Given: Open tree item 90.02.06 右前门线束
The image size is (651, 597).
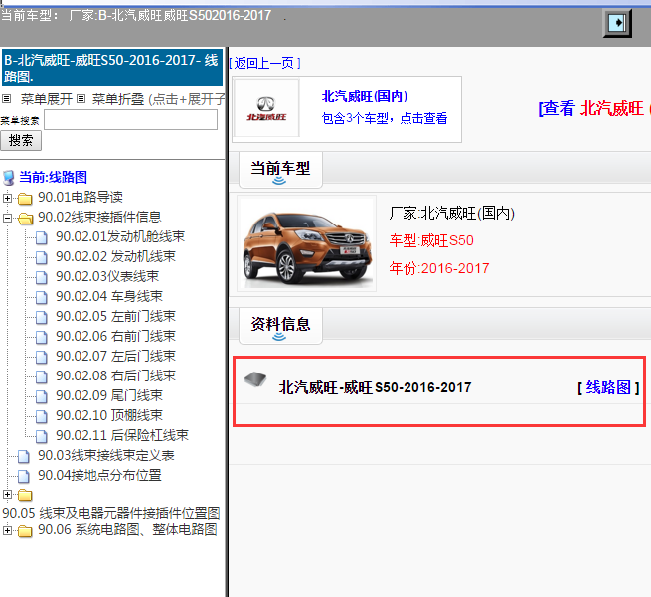Looking at the screenshot, I should (x=116, y=337).
